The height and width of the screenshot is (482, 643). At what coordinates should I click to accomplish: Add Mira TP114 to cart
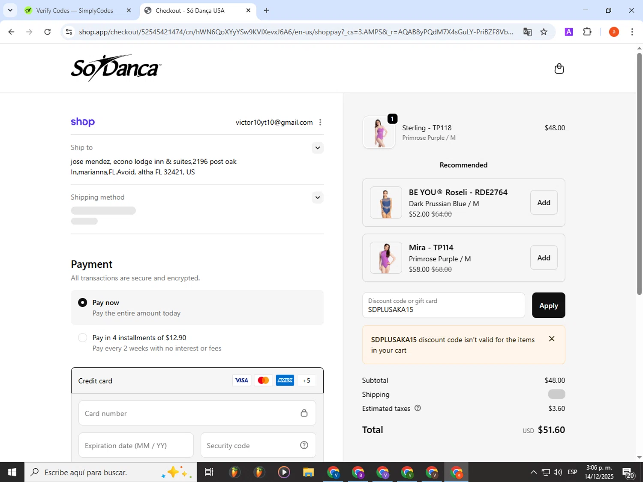tap(544, 258)
